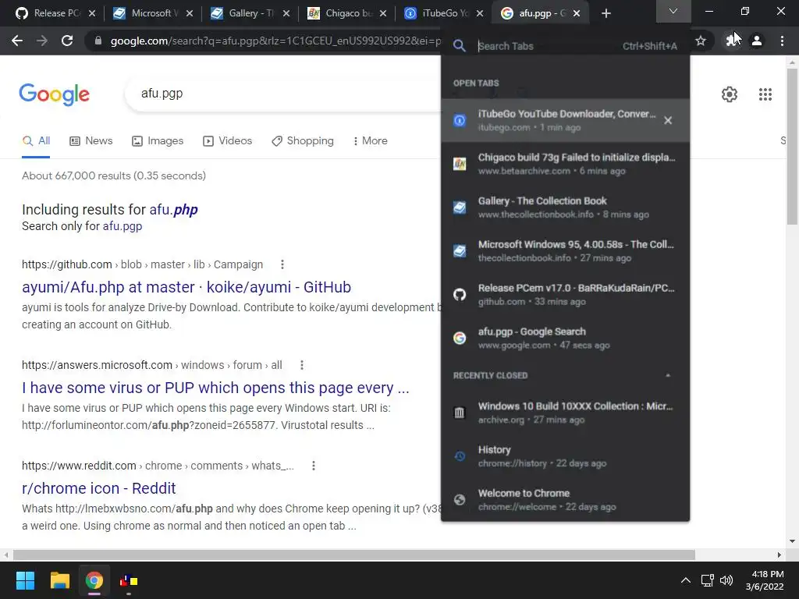This screenshot has height=599, width=799.
Task: Close the Gallery browser tab
Action: point(286,13)
